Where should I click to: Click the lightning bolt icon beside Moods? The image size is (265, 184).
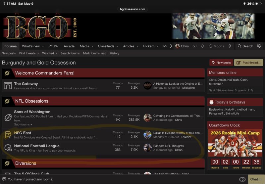pyautogui.click(x=230, y=46)
